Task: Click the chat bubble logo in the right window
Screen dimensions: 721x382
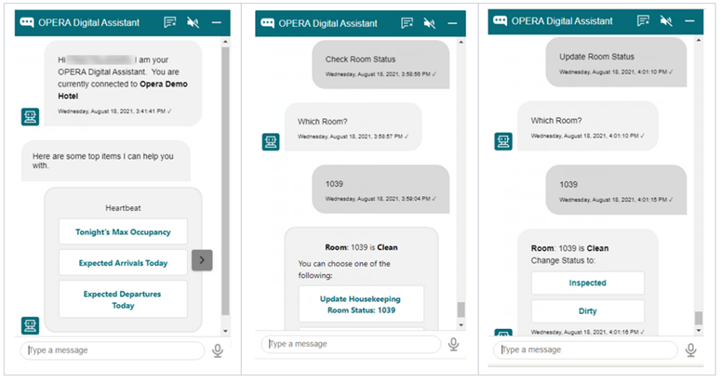Action: pos(500,21)
